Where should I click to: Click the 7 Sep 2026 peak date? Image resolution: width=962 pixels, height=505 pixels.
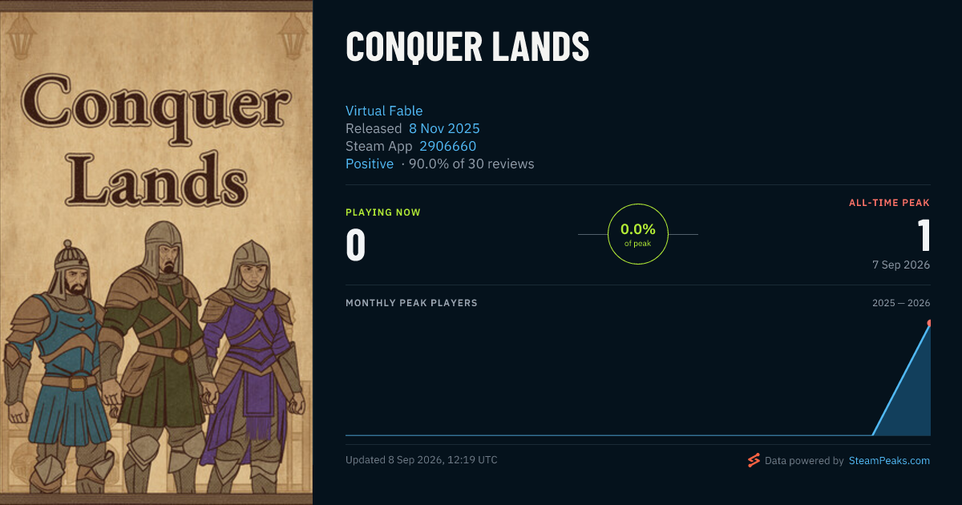pos(901,265)
